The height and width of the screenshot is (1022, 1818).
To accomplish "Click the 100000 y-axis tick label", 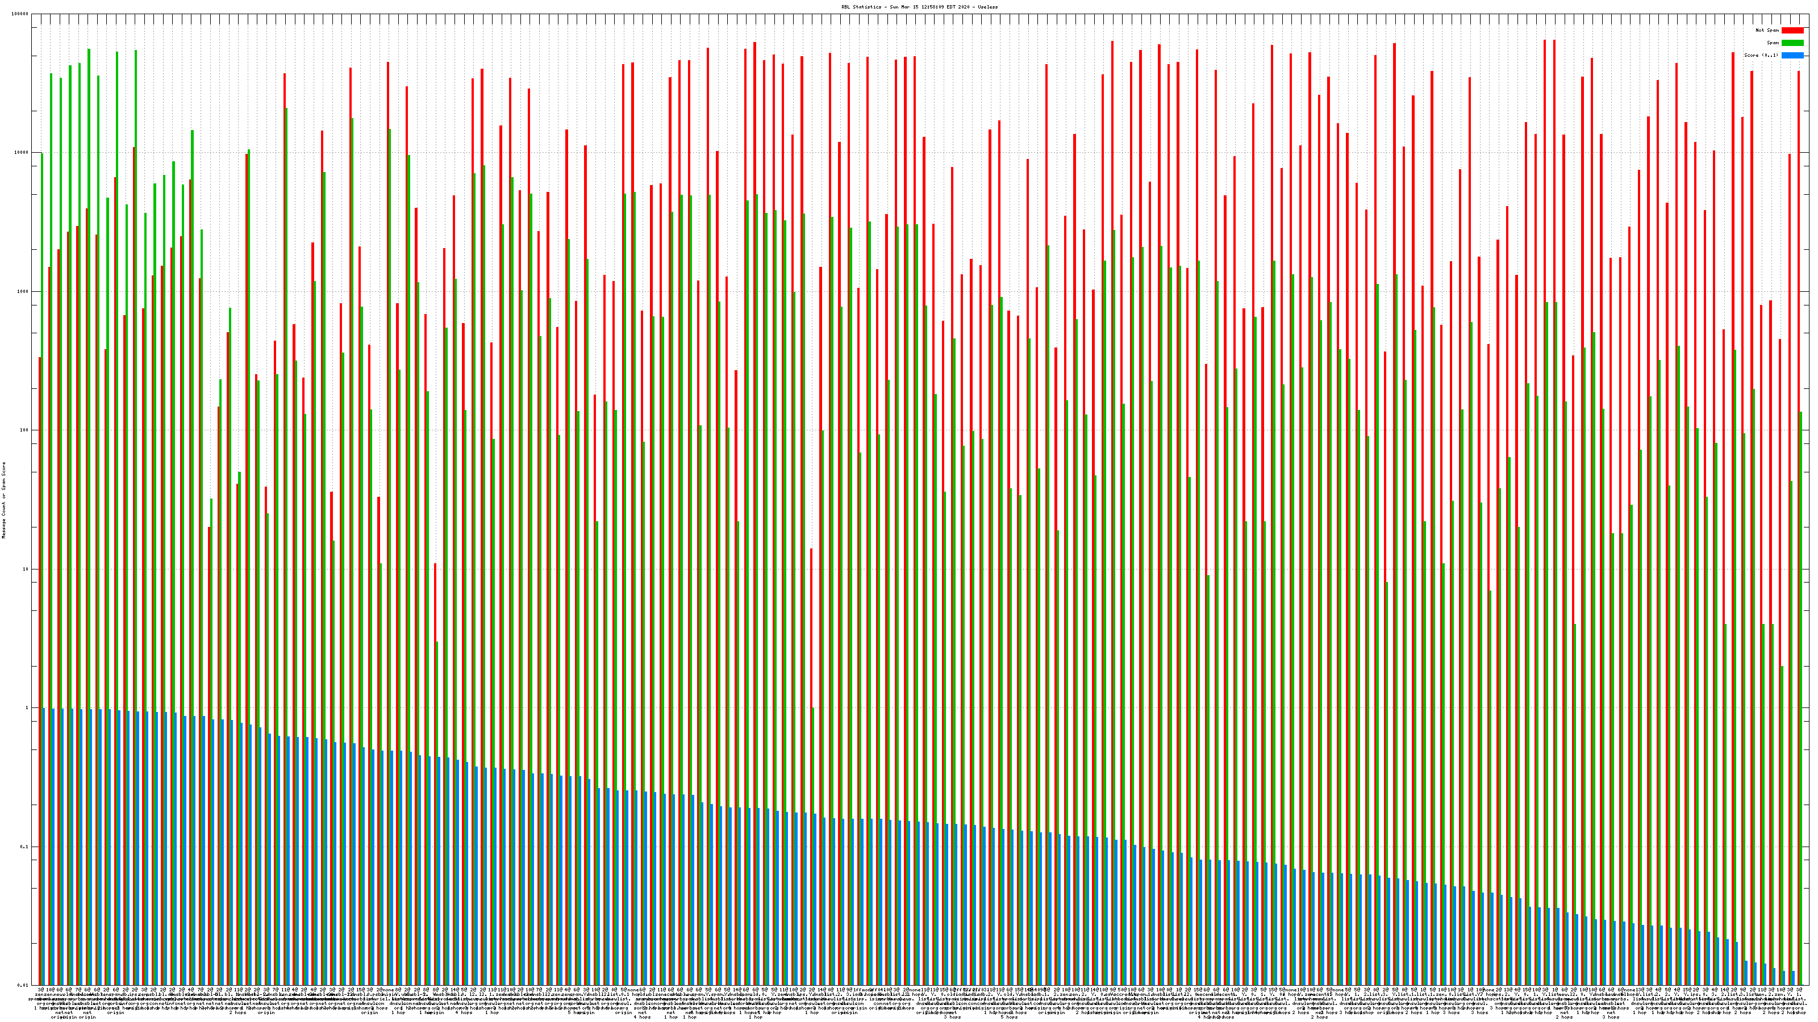I will [20, 14].
